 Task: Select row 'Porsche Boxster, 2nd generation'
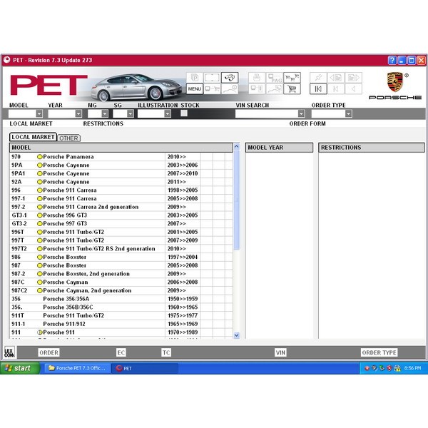tap(121, 274)
